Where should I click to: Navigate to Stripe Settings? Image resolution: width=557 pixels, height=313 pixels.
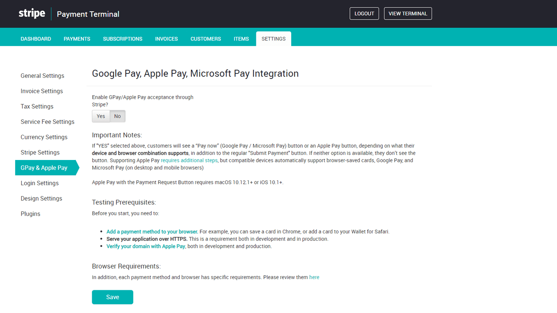[x=40, y=153]
